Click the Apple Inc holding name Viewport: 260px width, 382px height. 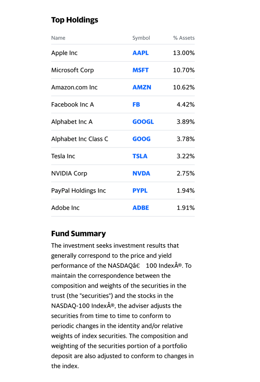(64, 53)
